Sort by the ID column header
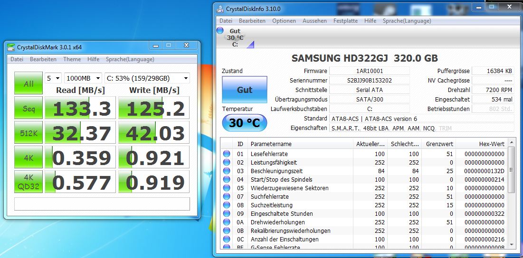The width and height of the screenshot is (523, 258). 240,144
